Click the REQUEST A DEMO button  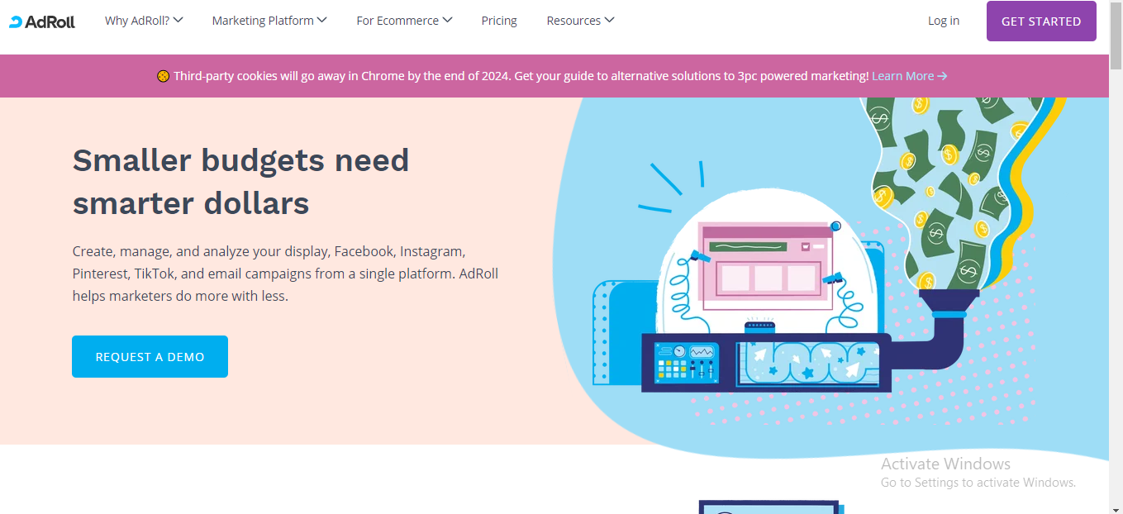(150, 357)
